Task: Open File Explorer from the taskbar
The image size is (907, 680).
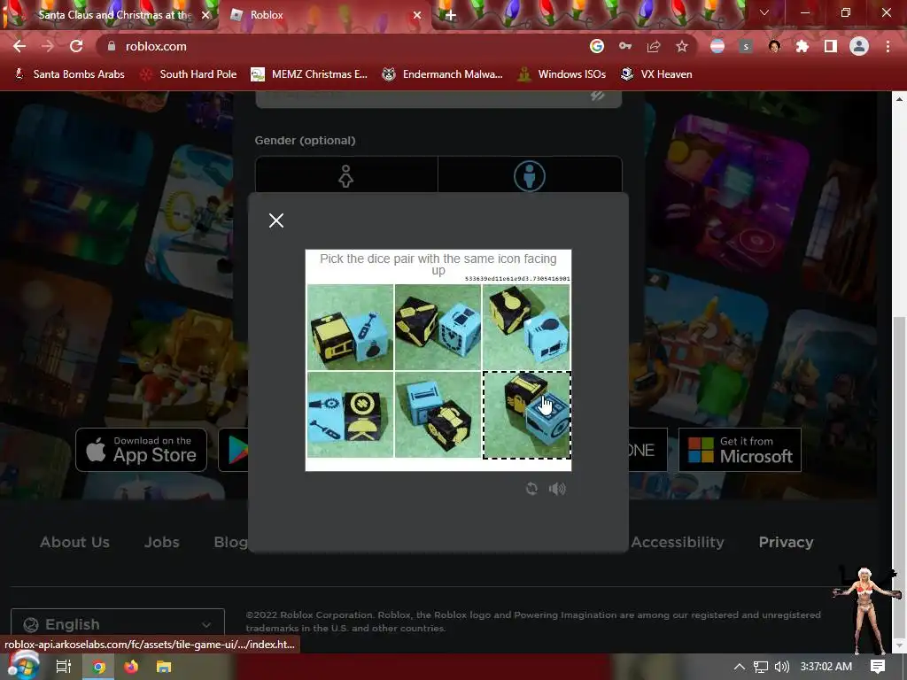Action: tap(164, 667)
